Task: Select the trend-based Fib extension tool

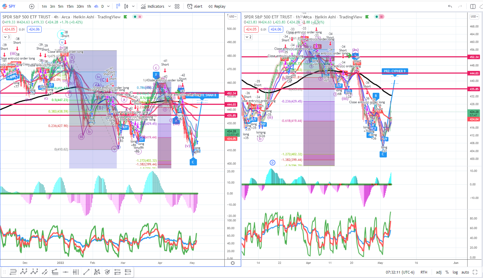Action: (x=55, y=272)
